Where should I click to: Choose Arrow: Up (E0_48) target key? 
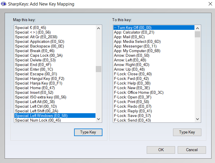129,69
